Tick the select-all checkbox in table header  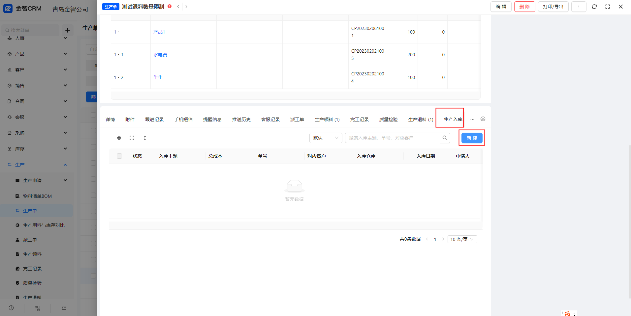119,156
